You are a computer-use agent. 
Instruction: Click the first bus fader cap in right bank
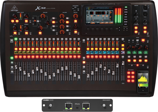tap(88, 76)
